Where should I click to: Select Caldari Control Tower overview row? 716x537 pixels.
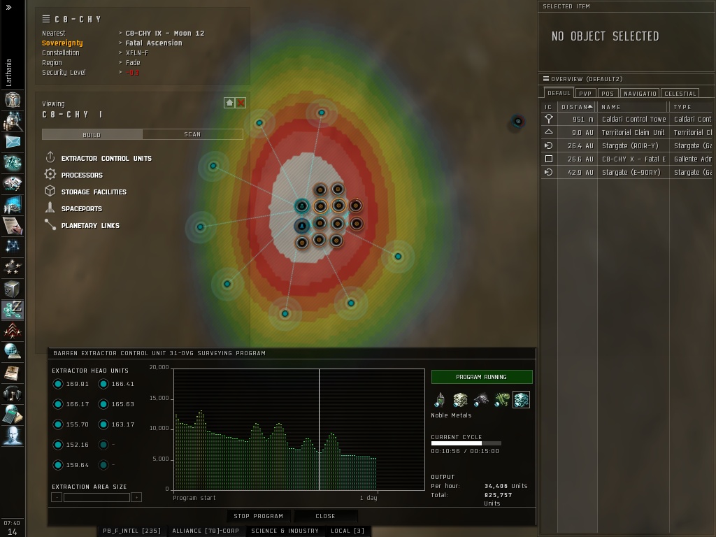[x=626, y=119]
